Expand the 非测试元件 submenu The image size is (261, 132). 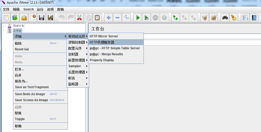(78, 36)
